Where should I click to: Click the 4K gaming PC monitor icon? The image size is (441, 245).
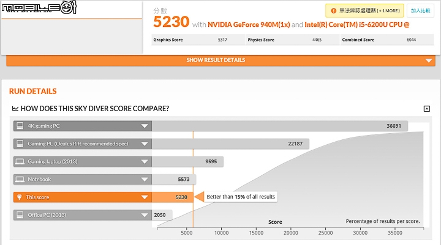[20, 126]
